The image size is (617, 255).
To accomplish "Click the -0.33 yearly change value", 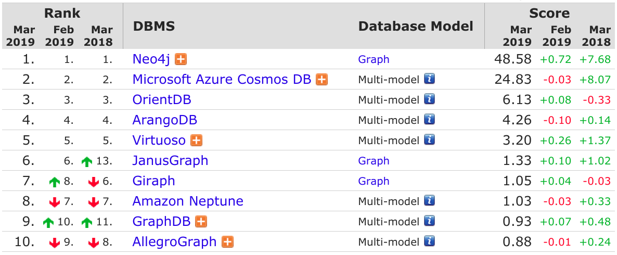I will click(596, 100).
